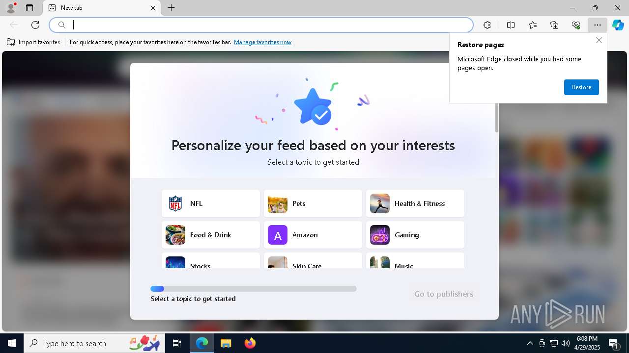Click the purple Amazon A icon
The width and height of the screenshot is (629, 353).
click(x=278, y=235)
